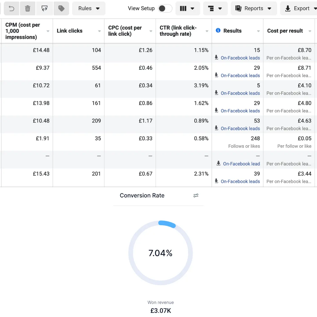Open the breakdown rows icon dropdown

pos(215,9)
